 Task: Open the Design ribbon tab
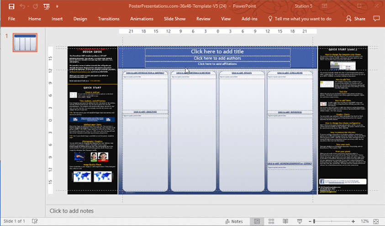tap(80, 19)
